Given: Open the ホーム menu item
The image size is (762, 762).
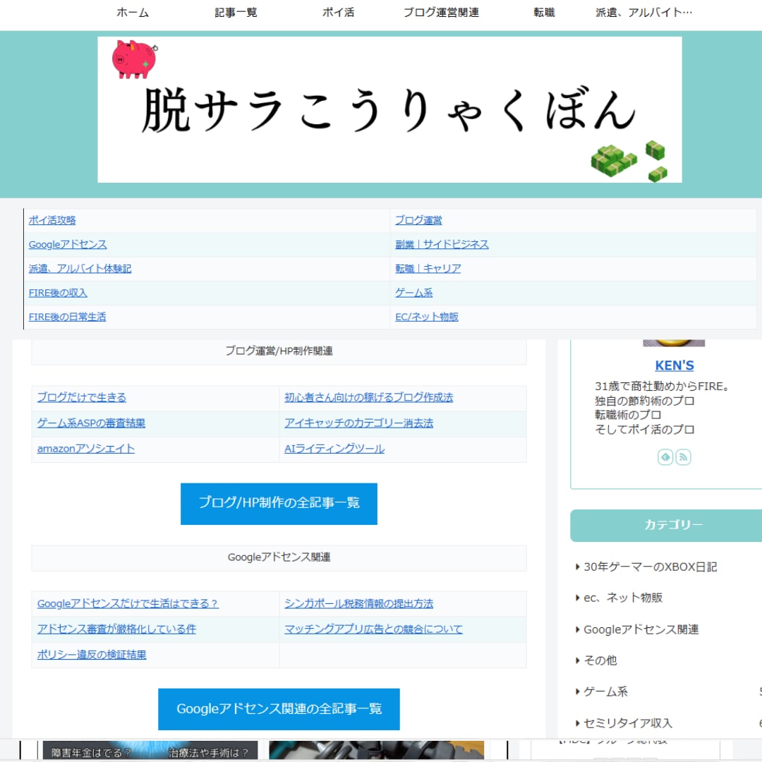Looking at the screenshot, I should click(x=133, y=12).
